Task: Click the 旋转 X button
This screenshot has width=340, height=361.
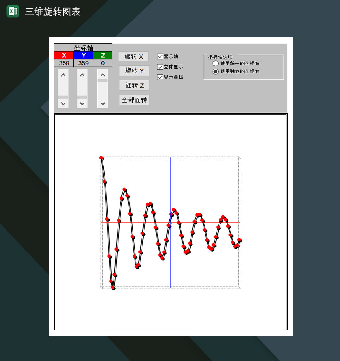Action: pos(133,56)
